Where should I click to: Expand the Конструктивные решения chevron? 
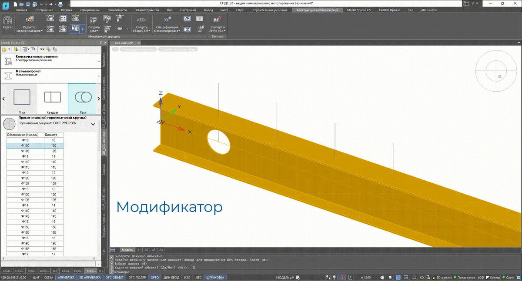(x=98, y=61)
